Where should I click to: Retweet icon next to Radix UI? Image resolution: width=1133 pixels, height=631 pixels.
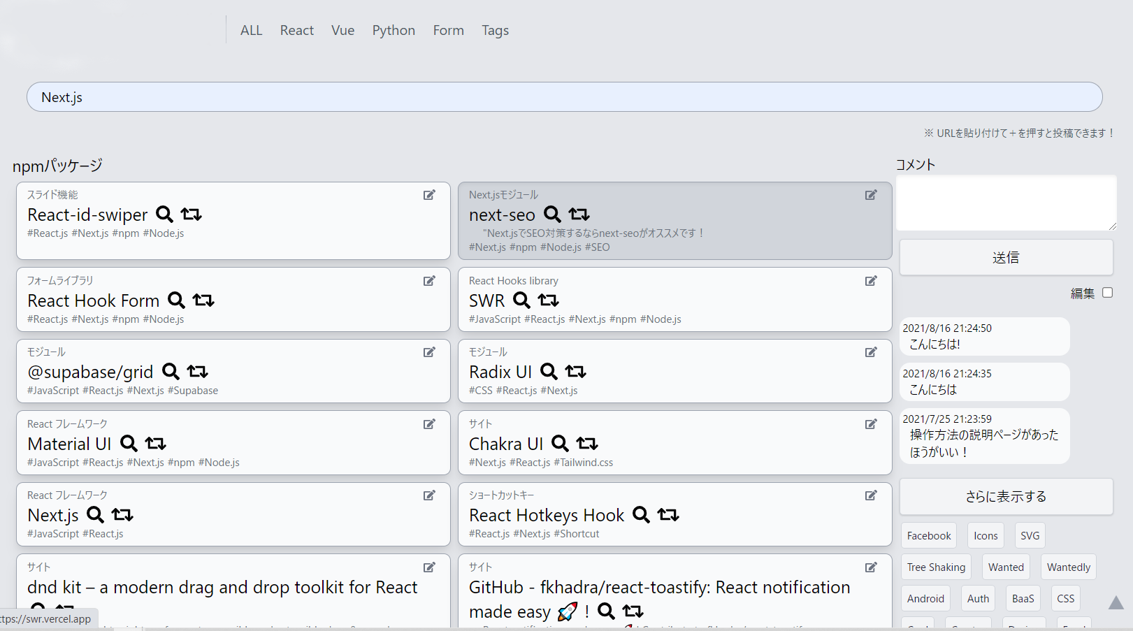[575, 371]
